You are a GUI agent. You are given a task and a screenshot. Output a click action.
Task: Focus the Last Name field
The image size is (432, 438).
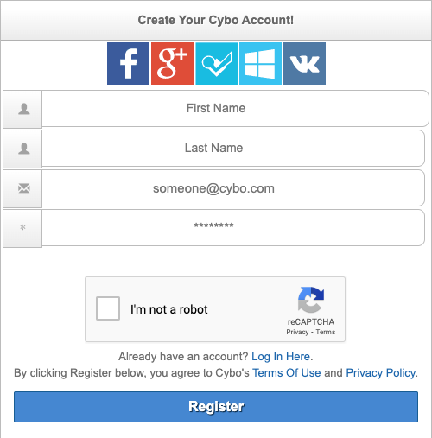233,148
